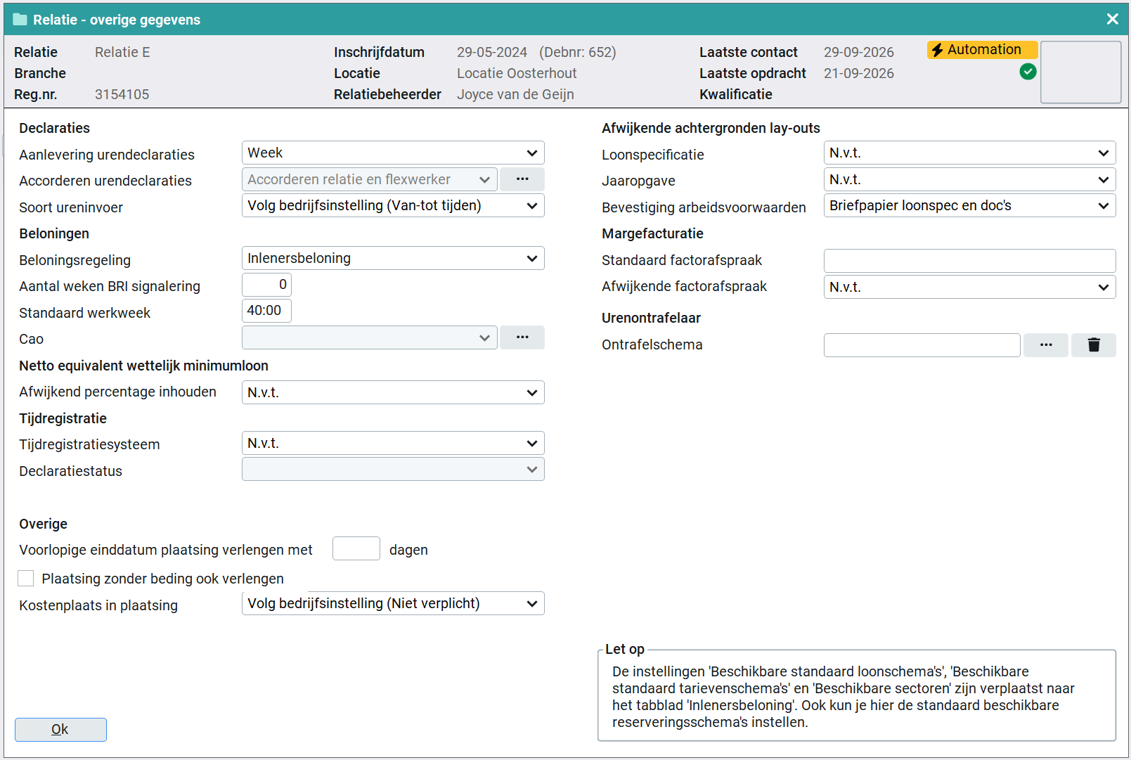Click the Standaard werkweek 40:00 field
1131x760 pixels.
(266, 311)
